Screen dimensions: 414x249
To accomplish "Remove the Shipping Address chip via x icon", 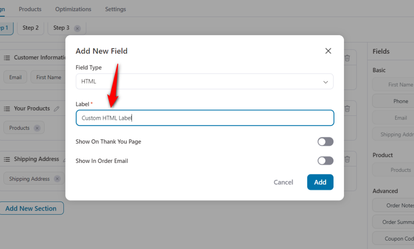I will pos(56,178).
